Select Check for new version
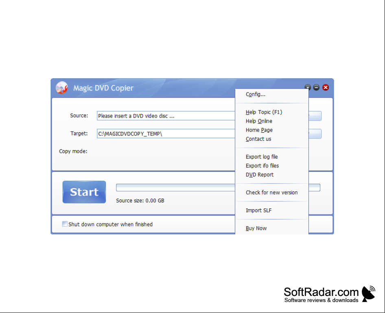Image resolution: width=385 pixels, height=313 pixels. tap(271, 193)
